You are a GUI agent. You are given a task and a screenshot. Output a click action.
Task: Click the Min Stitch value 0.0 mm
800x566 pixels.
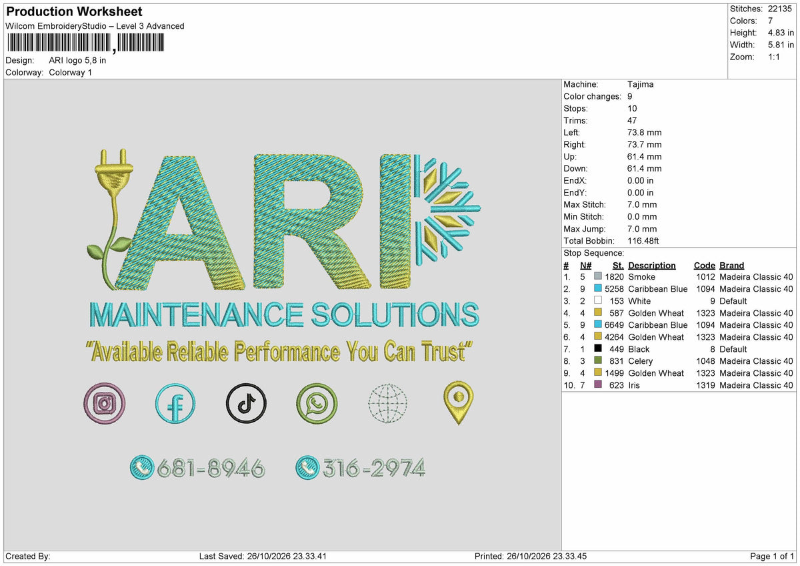coord(641,217)
